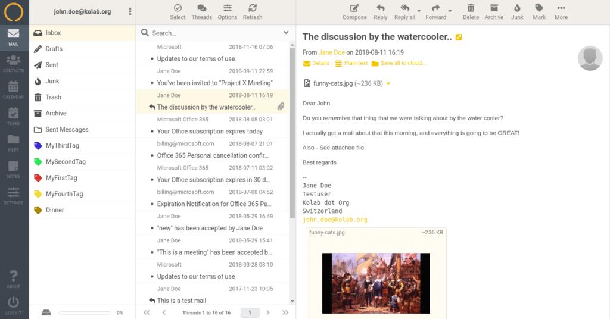Expand the funny-cats.jpg attachment menu arrow
The image size is (610, 319).
point(388,84)
